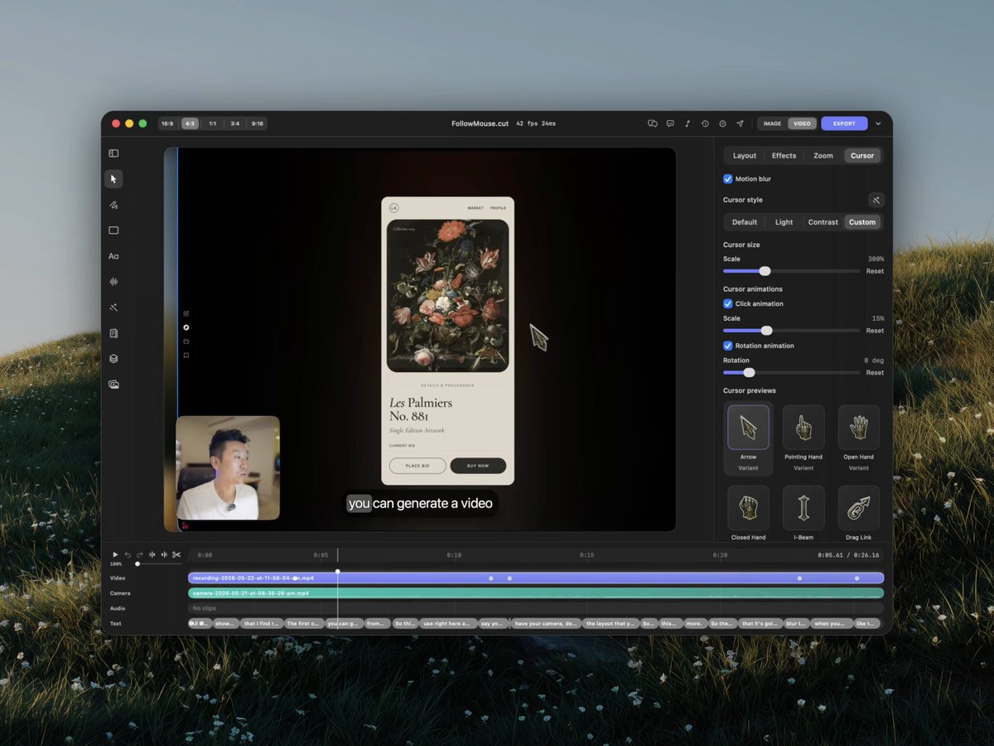Open the audio waveform tool in sidebar
994x746 pixels.
[x=113, y=282]
